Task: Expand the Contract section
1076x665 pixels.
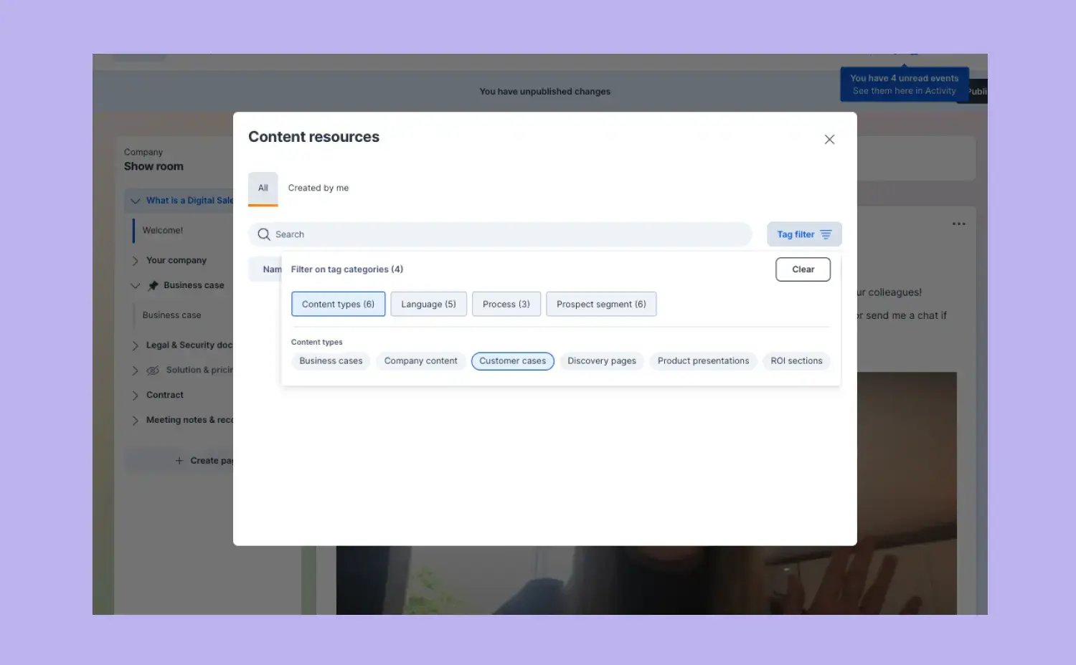Action: point(135,396)
